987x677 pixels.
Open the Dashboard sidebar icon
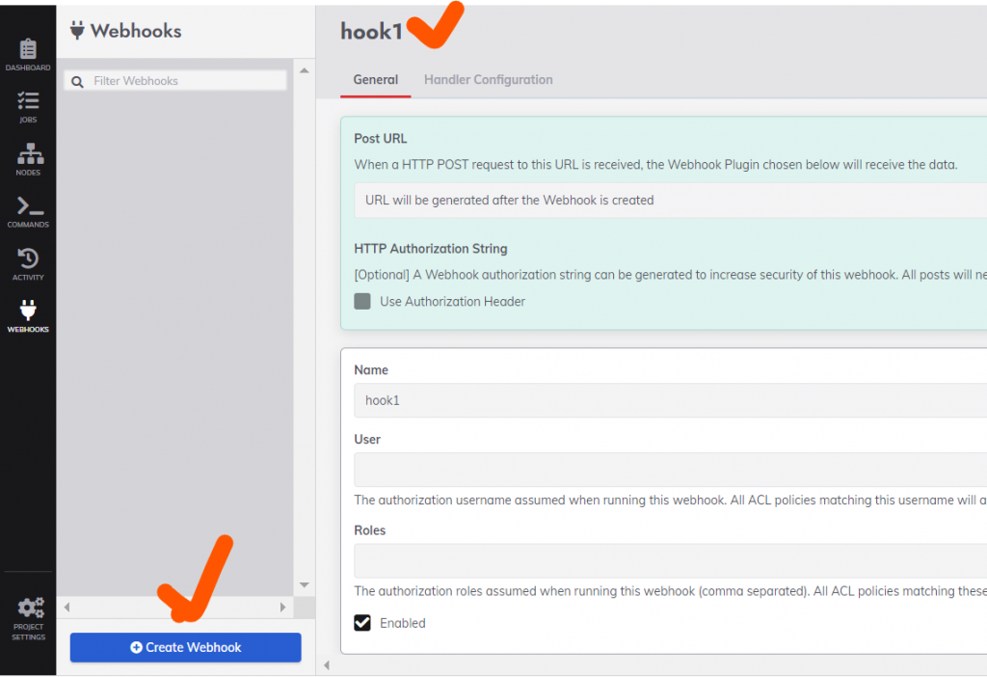point(28,49)
